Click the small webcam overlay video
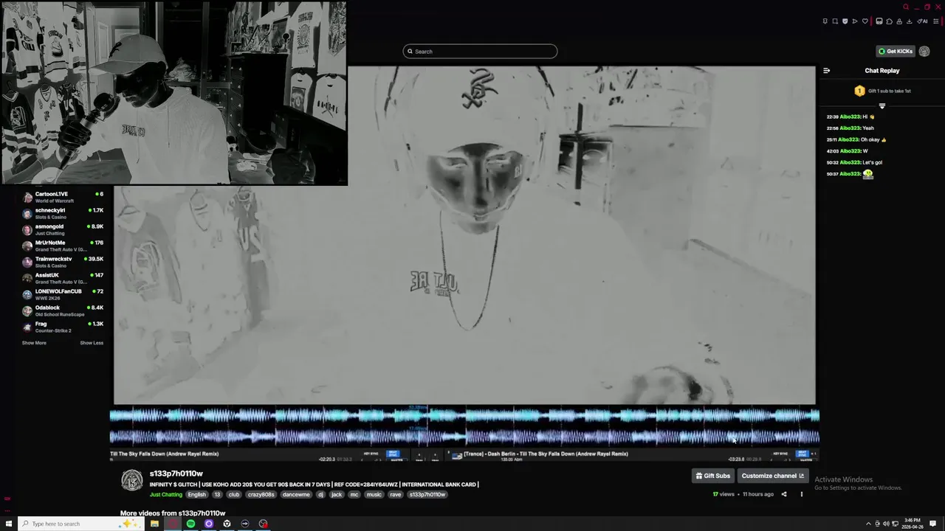The height and width of the screenshot is (531, 945). point(174,92)
